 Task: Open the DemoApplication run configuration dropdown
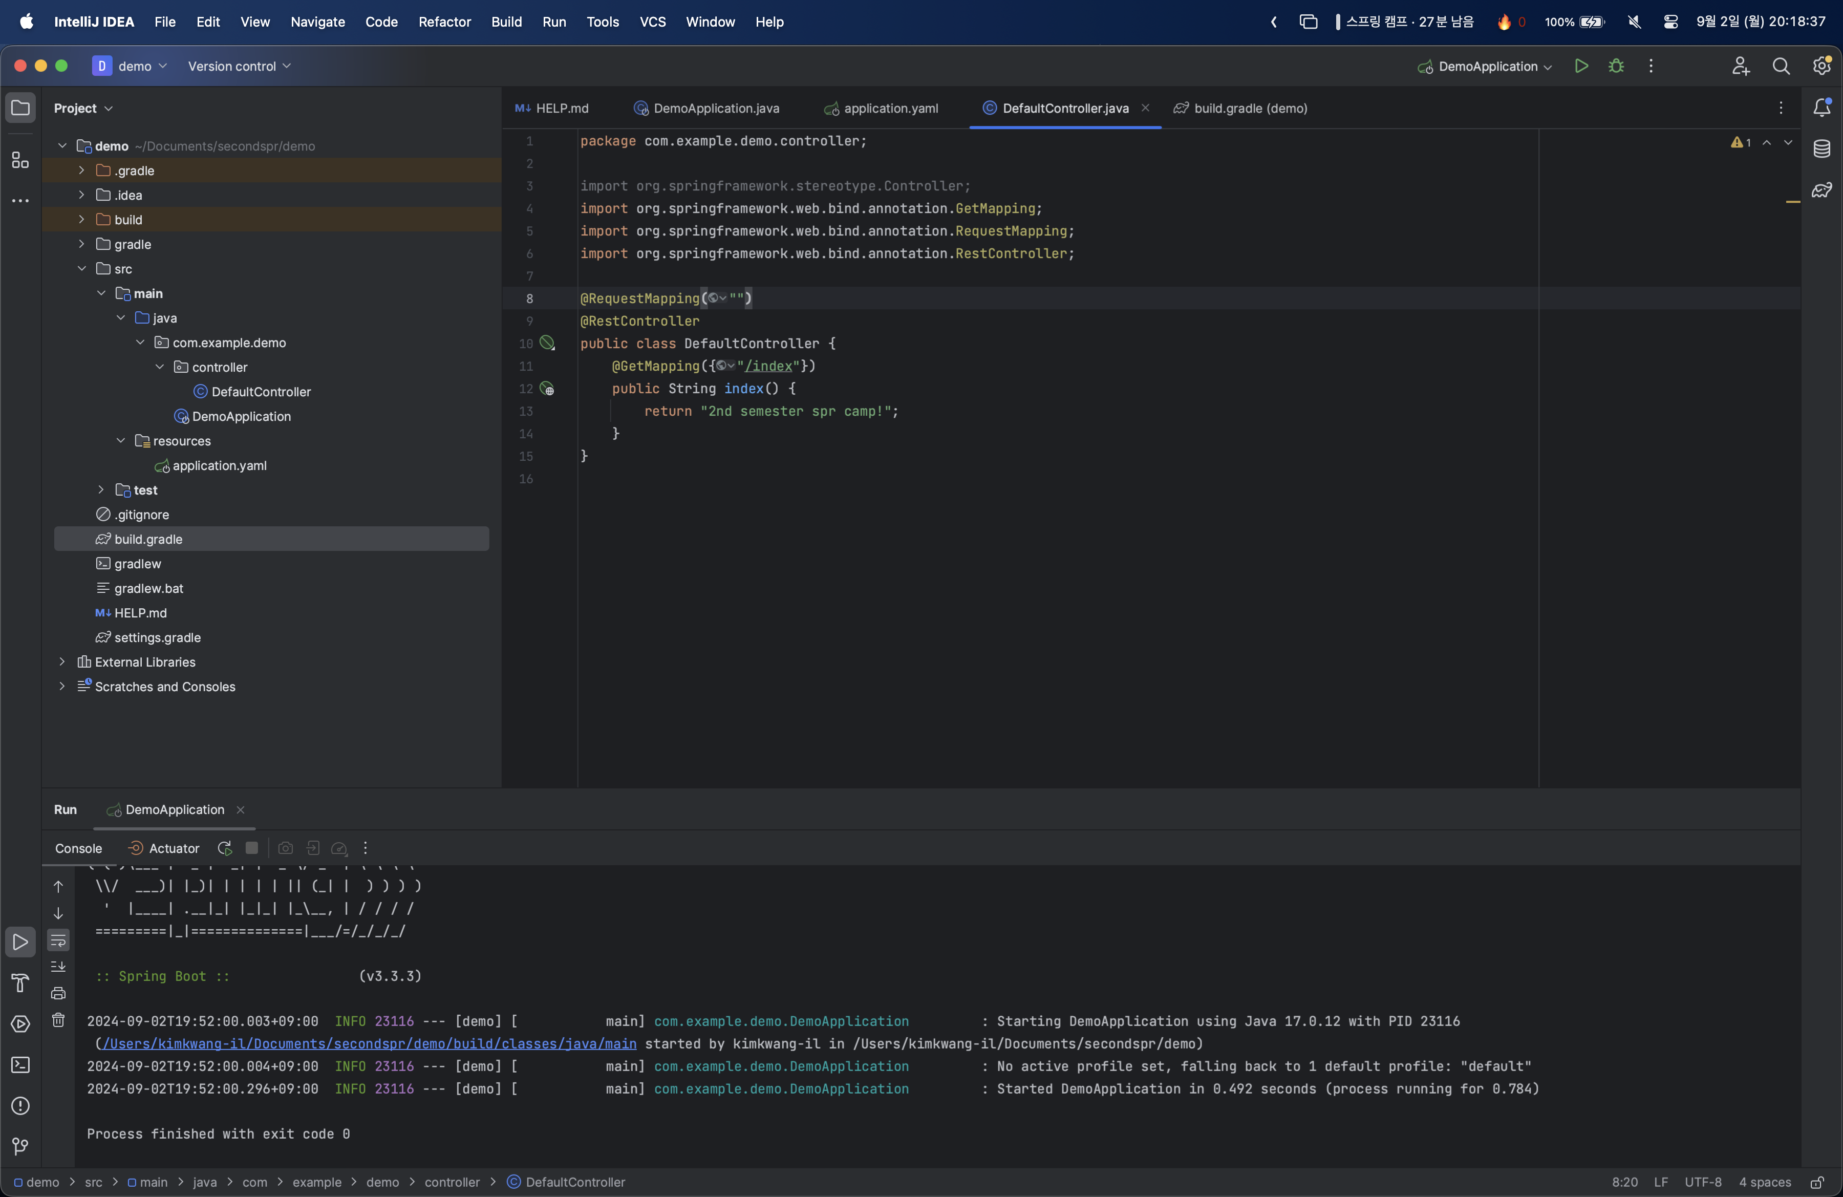1485,67
